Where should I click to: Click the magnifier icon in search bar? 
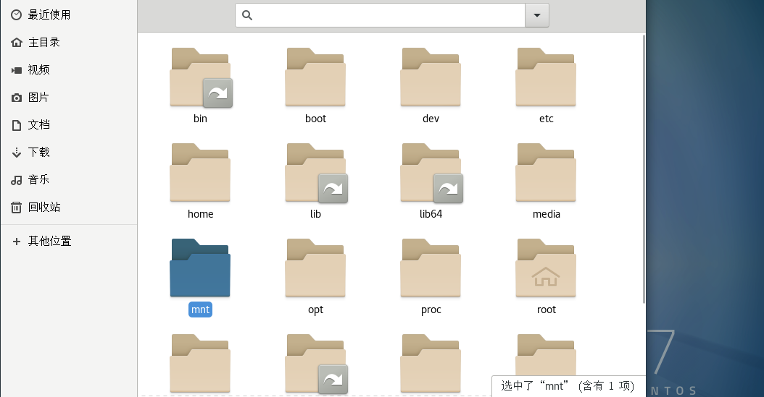(x=247, y=15)
